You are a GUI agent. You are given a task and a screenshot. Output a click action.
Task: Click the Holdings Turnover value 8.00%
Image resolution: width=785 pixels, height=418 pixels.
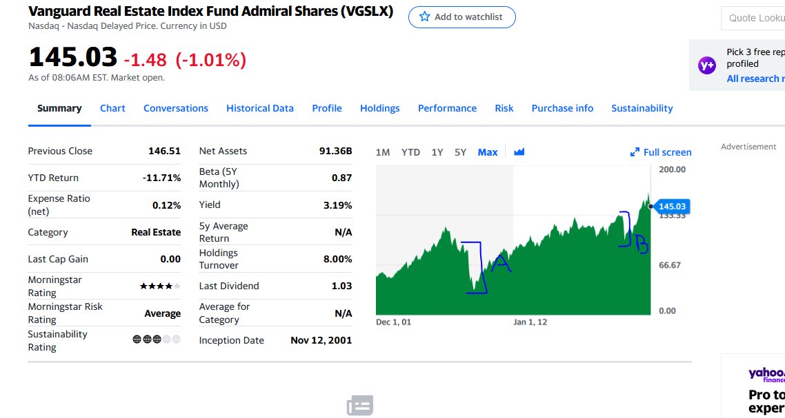click(337, 259)
